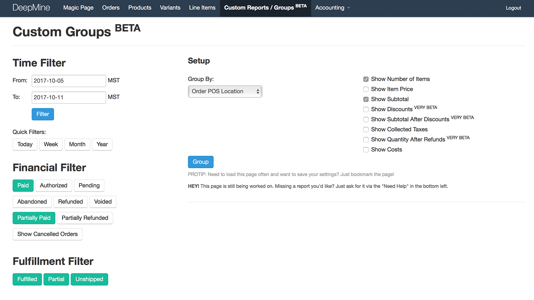Open the Accounting dropdown menu
The image size is (534, 300).
(x=332, y=8)
